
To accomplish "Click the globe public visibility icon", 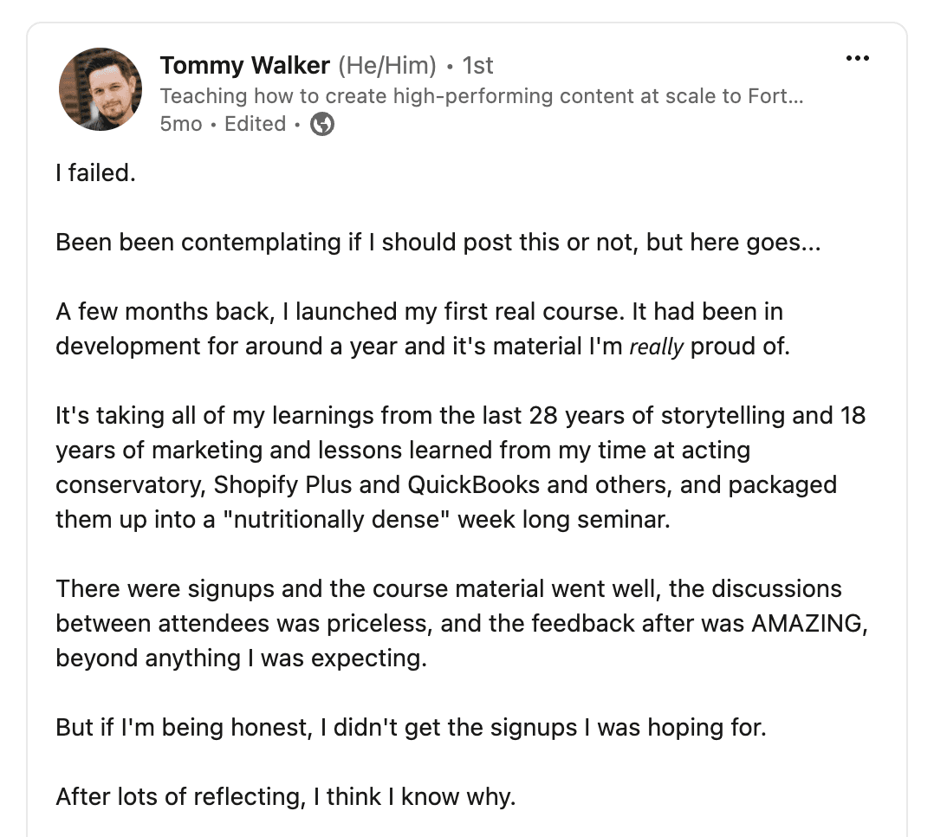I will point(322,125).
